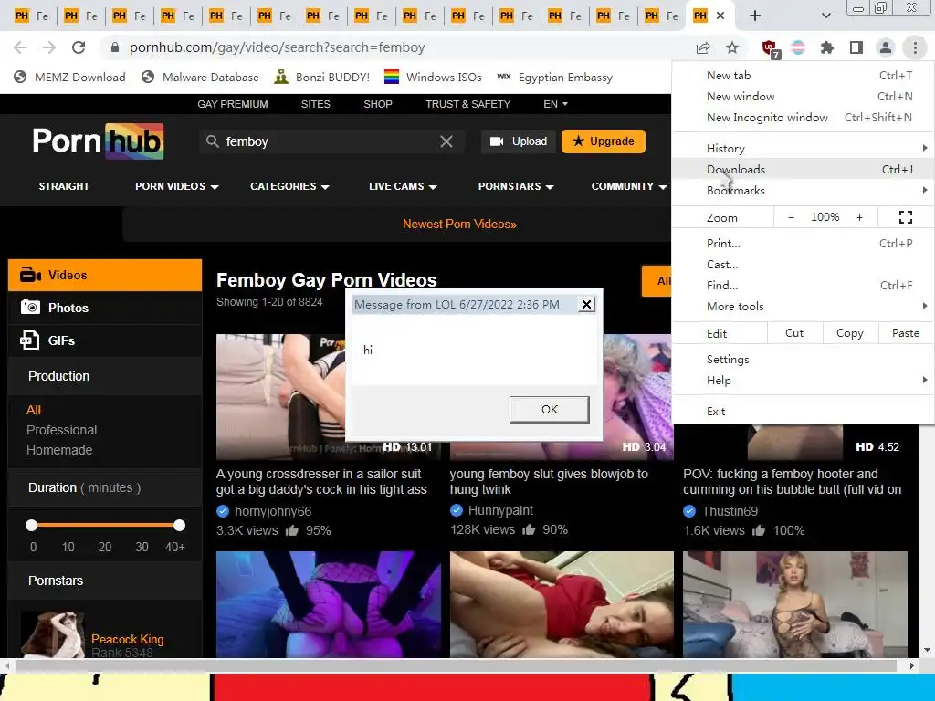The image size is (935, 701).
Task: Open the uBlock shield extension icon
Action: coord(771,49)
